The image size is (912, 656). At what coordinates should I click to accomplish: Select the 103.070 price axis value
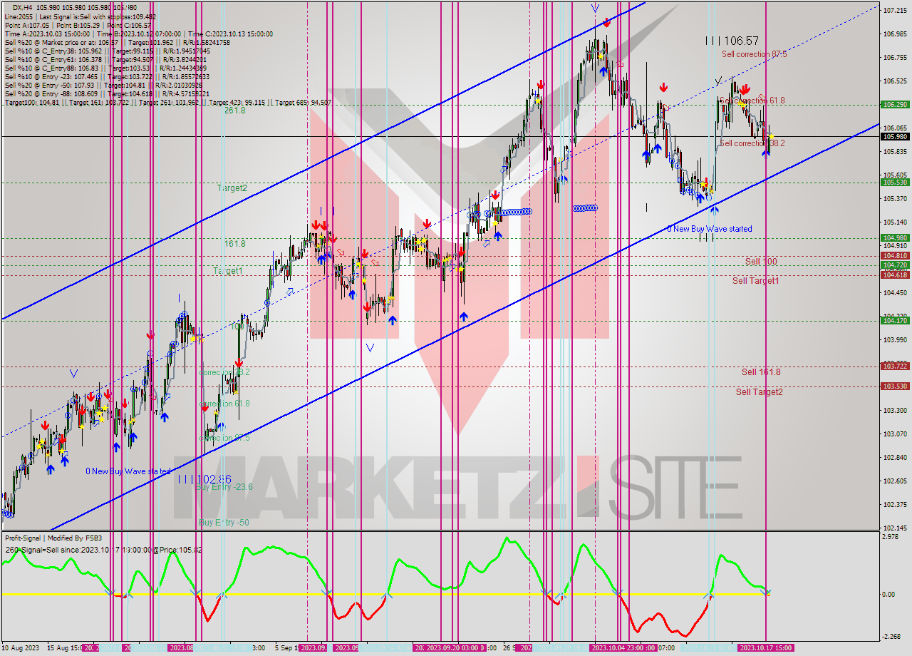click(893, 434)
